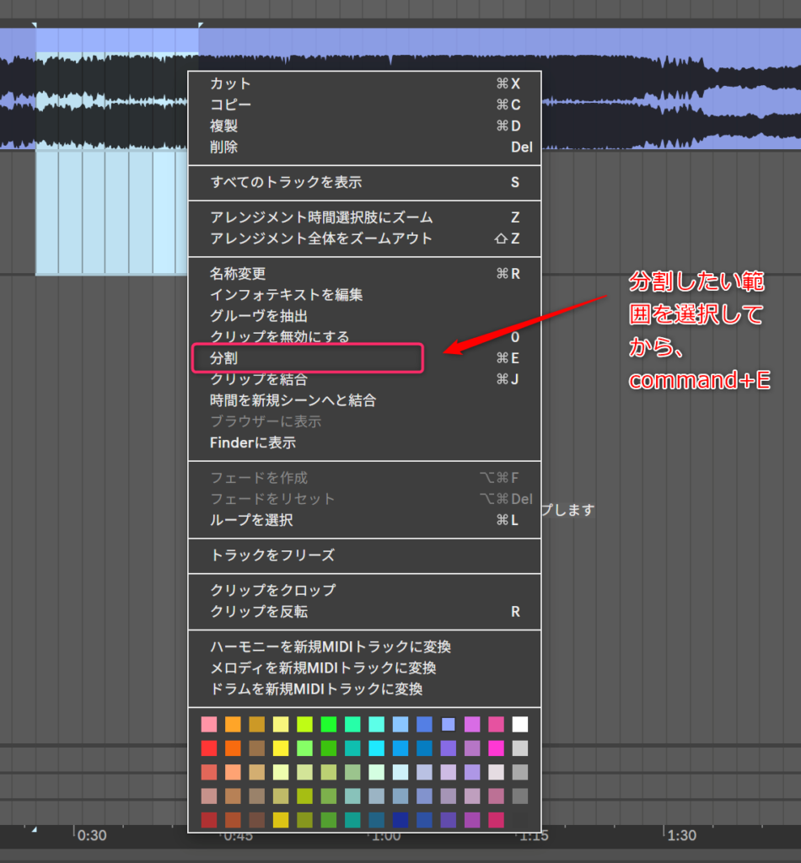Image resolution: width=801 pixels, height=863 pixels.
Task: Select クリップをクロップ option
Action: point(272,590)
